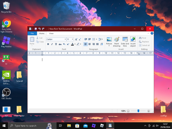Open the line spacing dropdown
The image size is (172, 129).
[100, 39]
